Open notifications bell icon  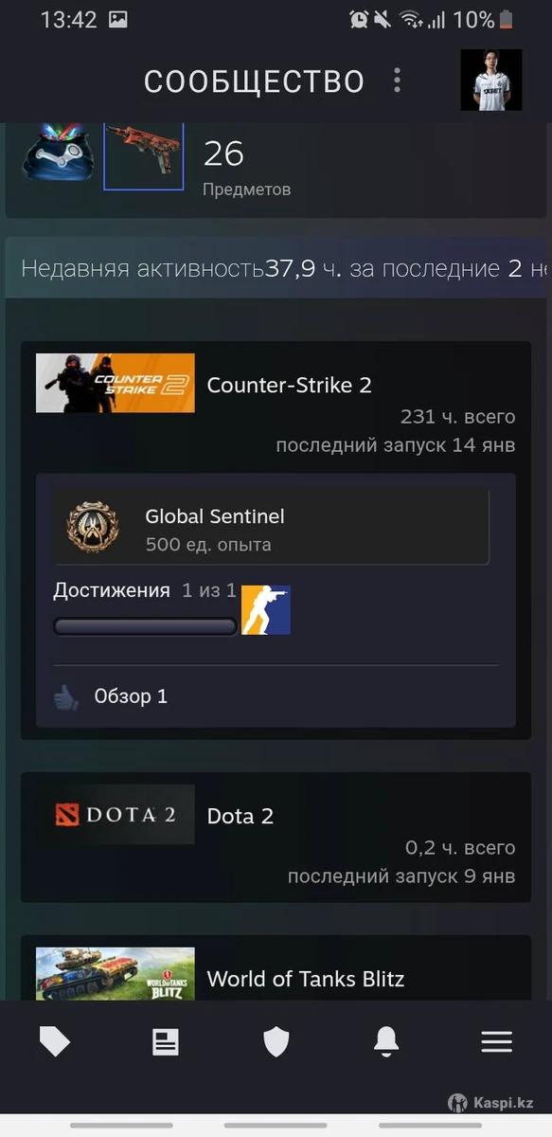(385, 1042)
